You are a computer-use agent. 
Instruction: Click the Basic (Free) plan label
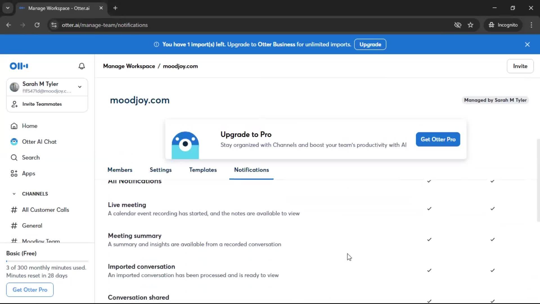21,253
